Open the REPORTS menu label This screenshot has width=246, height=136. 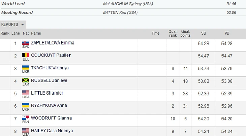tap(10, 25)
